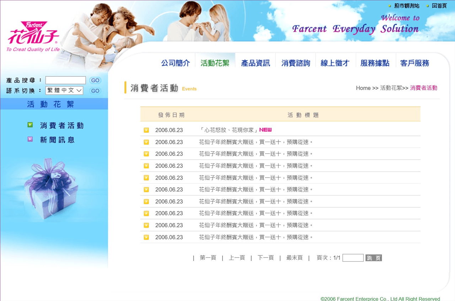This screenshot has height=301, width=455.
Task: Click GO button beside product search field
Action: click(x=95, y=80)
